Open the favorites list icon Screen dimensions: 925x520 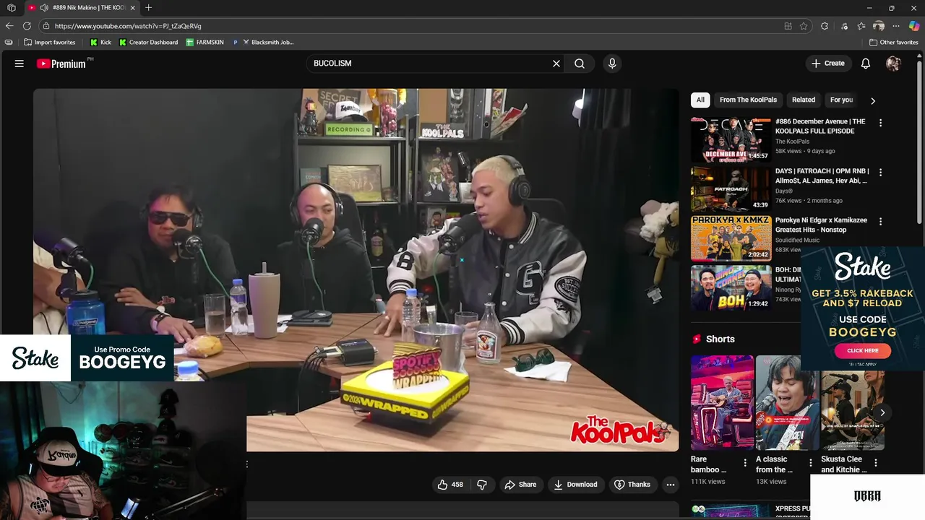pyautogui.click(x=861, y=26)
